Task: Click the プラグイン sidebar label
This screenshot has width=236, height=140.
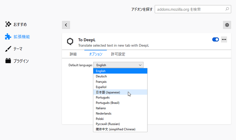Action: [x=21, y=61]
